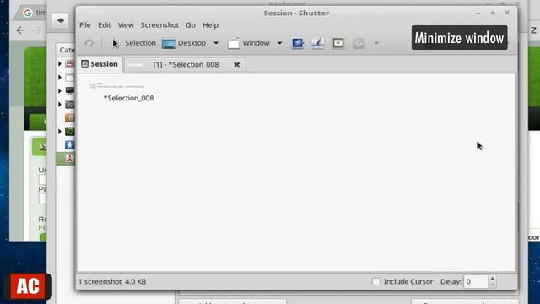Select the orange icon category in the window behind
The image size is (540, 304).
70,118
